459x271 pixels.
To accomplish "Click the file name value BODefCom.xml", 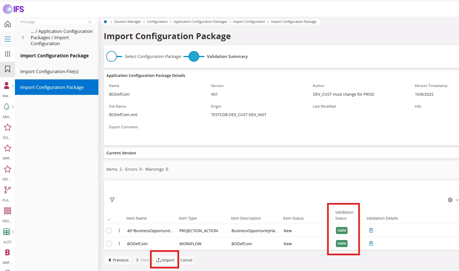I will [123, 115].
